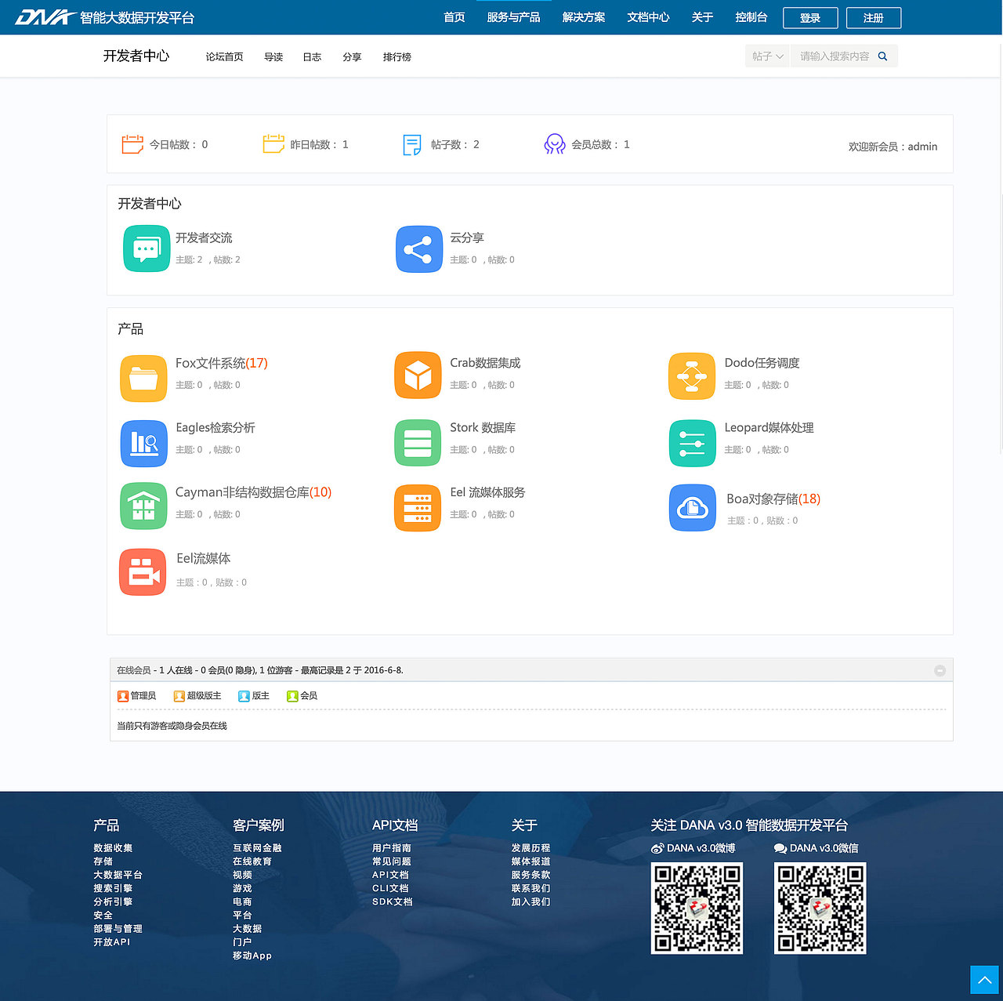1003x1001 pixels.
Task: Click the 登录 login button
Action: 810,18
